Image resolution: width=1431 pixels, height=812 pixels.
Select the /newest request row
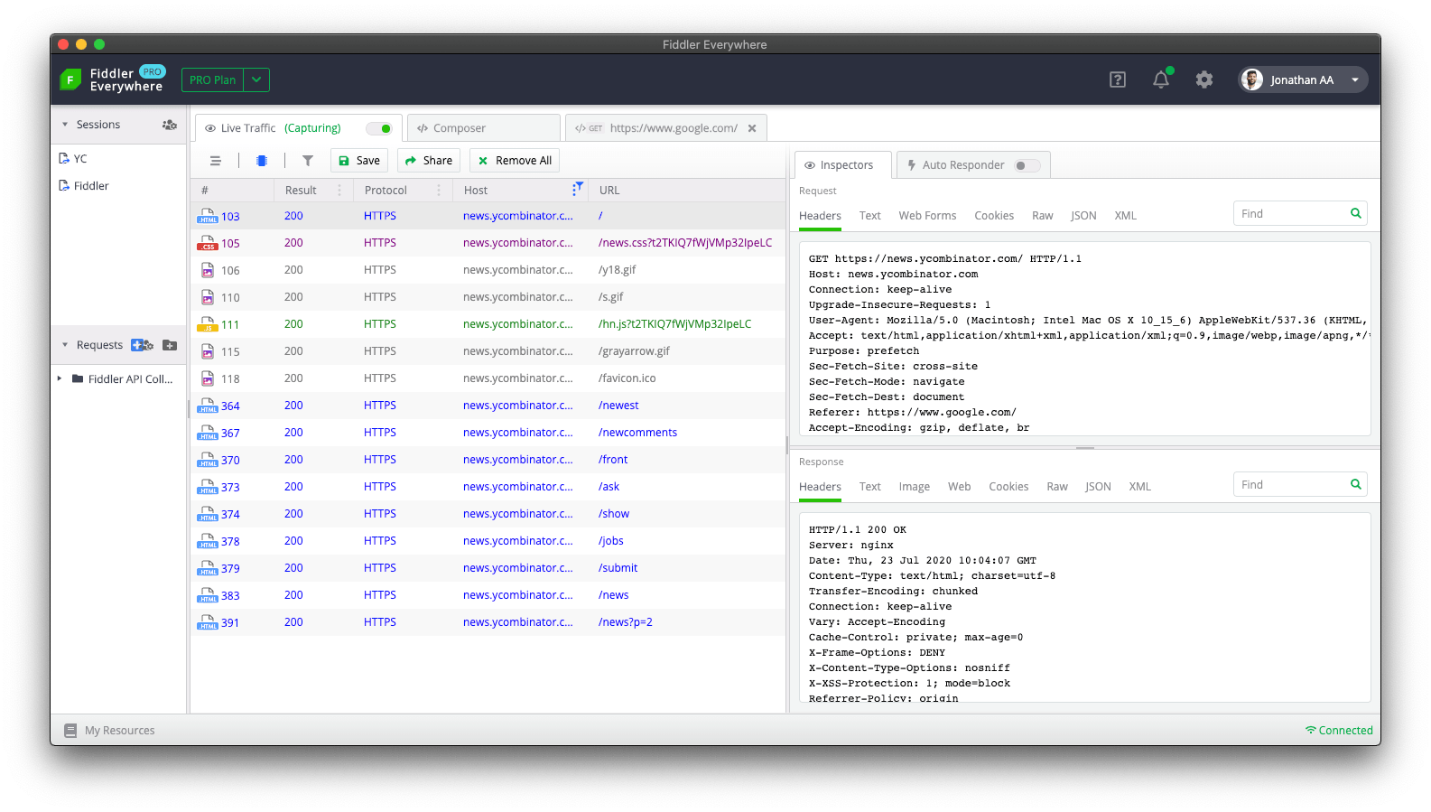(488, 406)
